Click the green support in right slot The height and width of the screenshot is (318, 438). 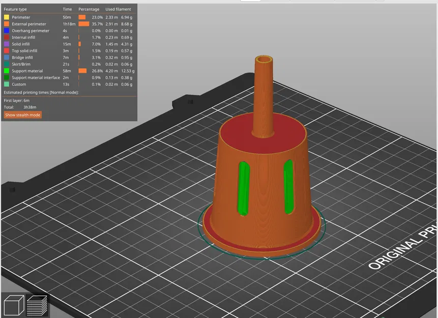pyautogui.click(x=288, y=187)
